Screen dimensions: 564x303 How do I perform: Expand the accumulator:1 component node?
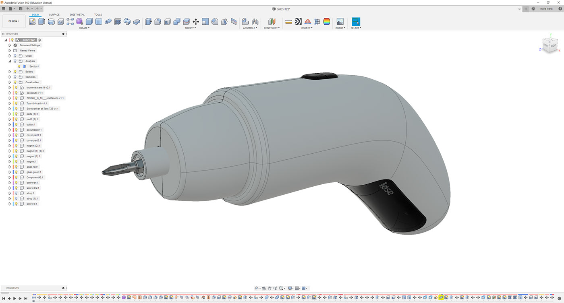pos(10,130)
